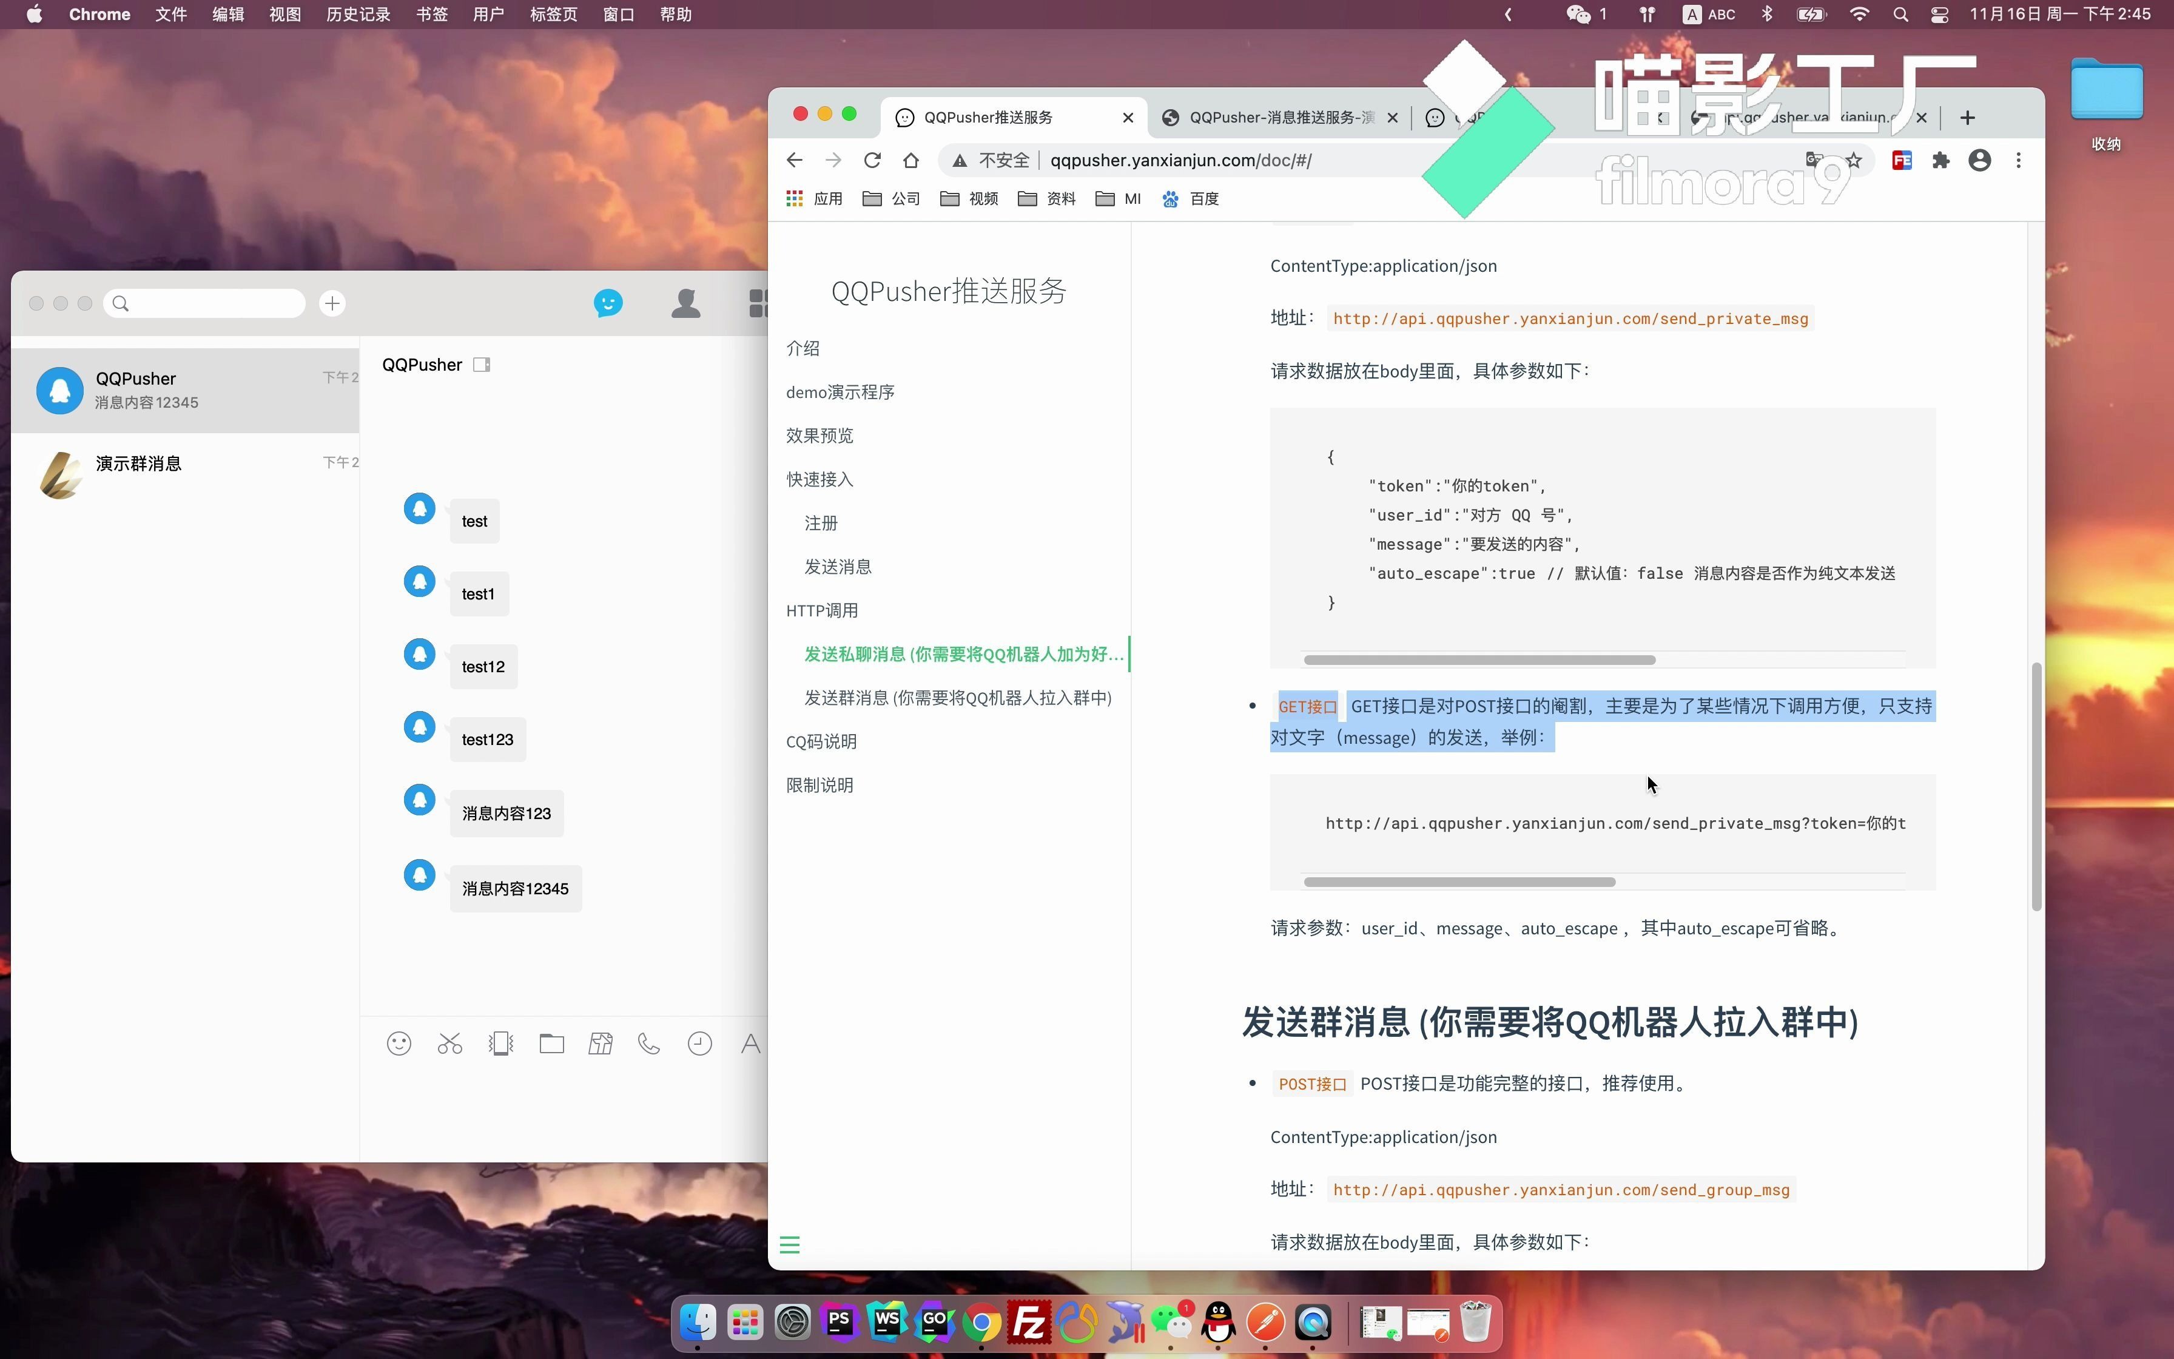Go to Chrome home page icon
The height and width of the screenshot is (1359, 2174).
[x=911, y=160]
